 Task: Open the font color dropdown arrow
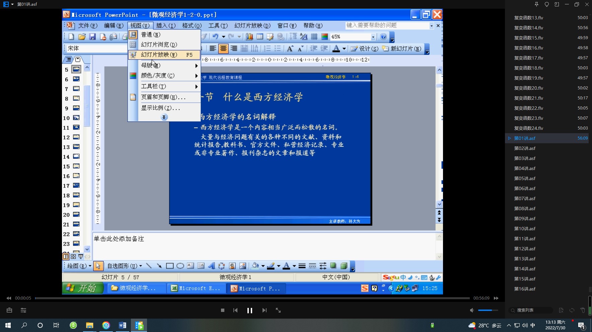344,49
